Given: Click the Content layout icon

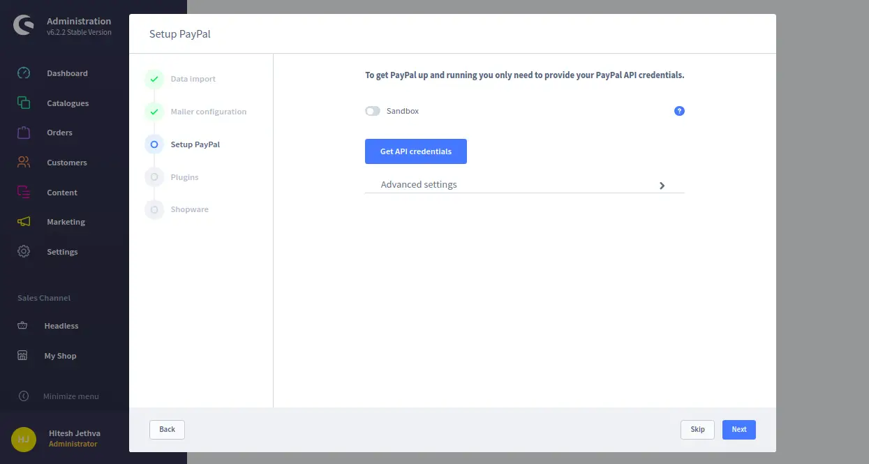Looking at the screenshot, I should coord(24,192).
